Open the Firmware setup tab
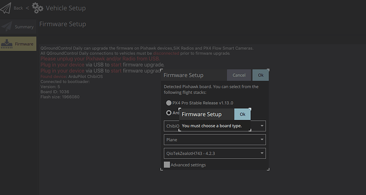This screenshot has height=195, width=366. [18, 43]
